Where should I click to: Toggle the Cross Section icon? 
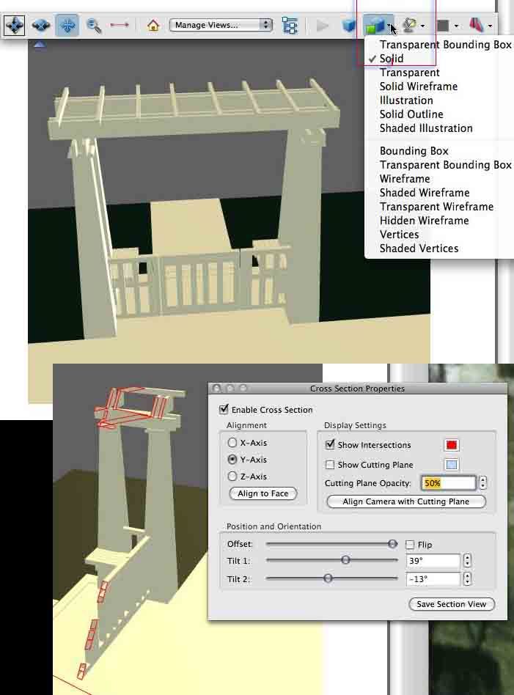coord(477,25)
